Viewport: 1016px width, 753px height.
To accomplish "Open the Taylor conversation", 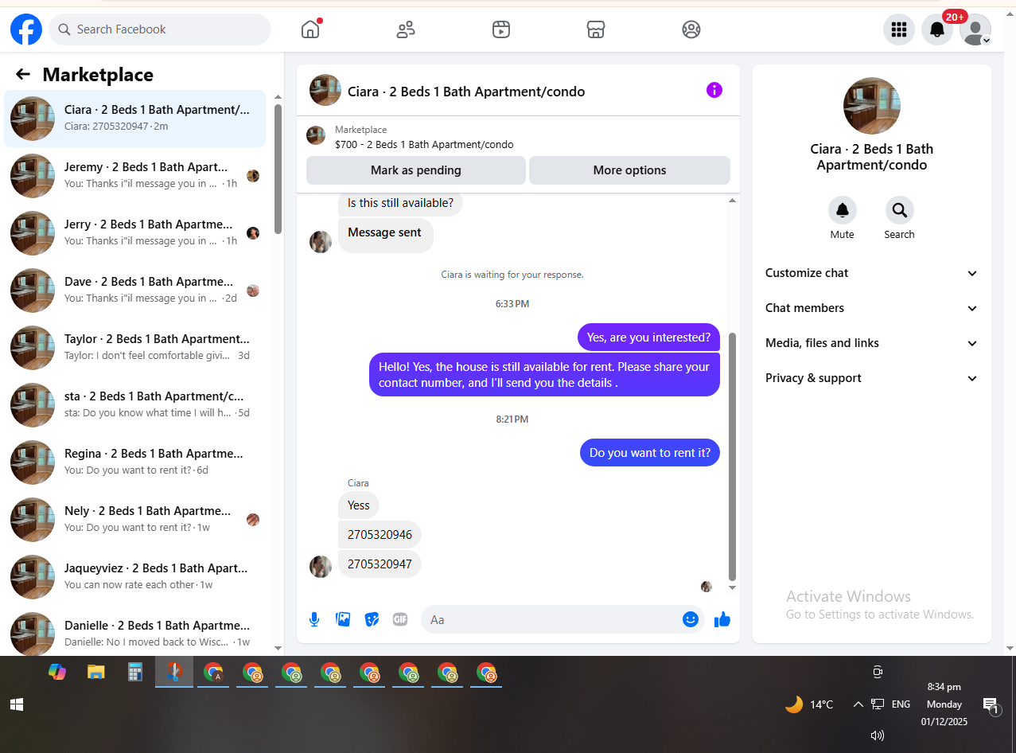I will pyautogui.click(x=135, y=348).
